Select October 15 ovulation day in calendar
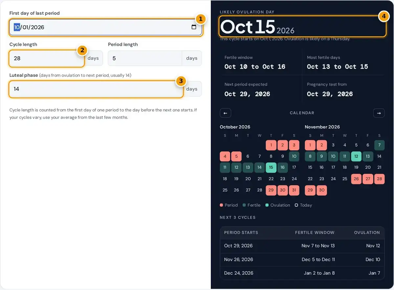This screenshot has width=394, height=290. (x=271, y=167)
